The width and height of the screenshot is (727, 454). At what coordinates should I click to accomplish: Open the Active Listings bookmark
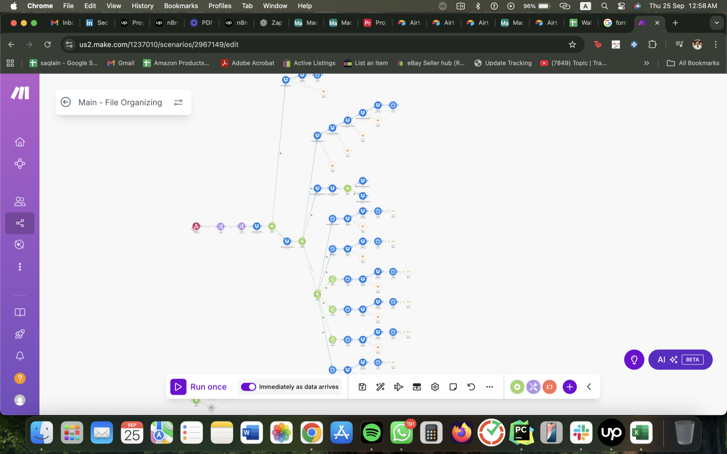coord(309,63)
